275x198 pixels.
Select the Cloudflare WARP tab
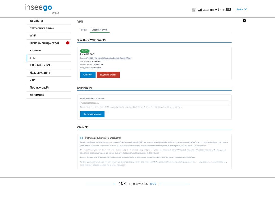tap(99, 30)
